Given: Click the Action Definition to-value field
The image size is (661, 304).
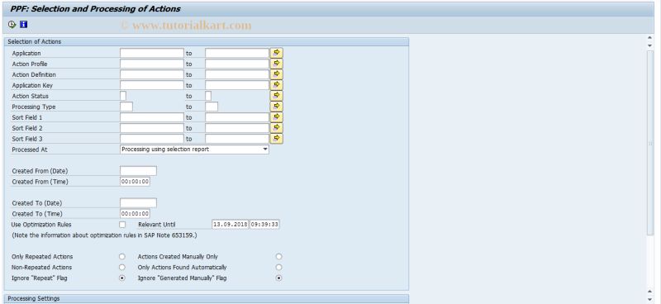Looking at the screenshot, I should pos(237,74).
